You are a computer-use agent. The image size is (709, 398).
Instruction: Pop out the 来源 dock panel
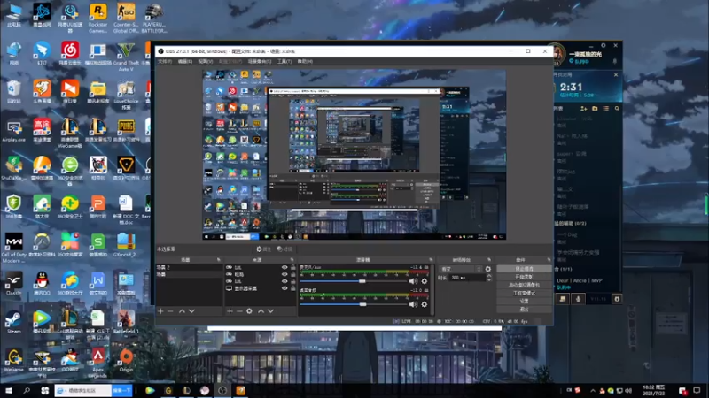292,260
